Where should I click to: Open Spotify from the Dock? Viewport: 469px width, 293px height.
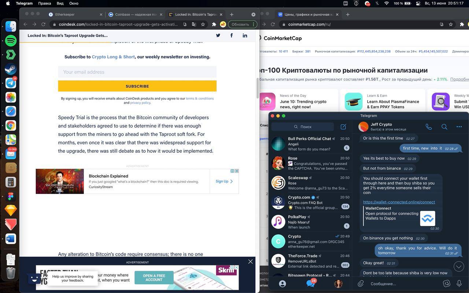(11, 40)
